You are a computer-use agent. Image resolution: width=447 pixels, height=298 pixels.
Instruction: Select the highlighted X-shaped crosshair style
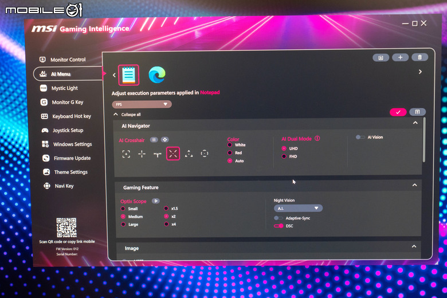[173, 154]
